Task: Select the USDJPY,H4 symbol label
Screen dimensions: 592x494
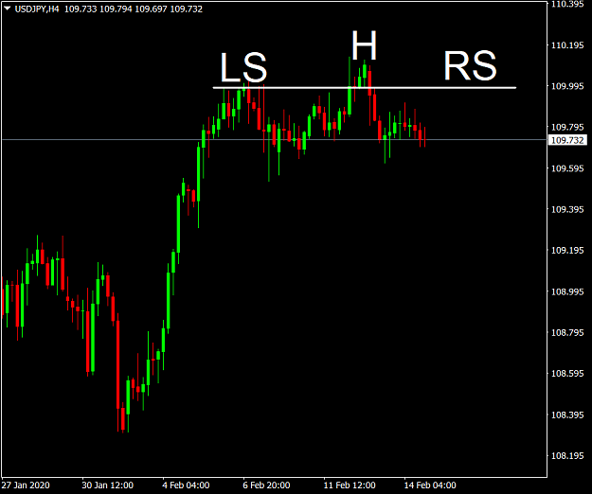Action: pyautogui.click(x=37, y=9)
